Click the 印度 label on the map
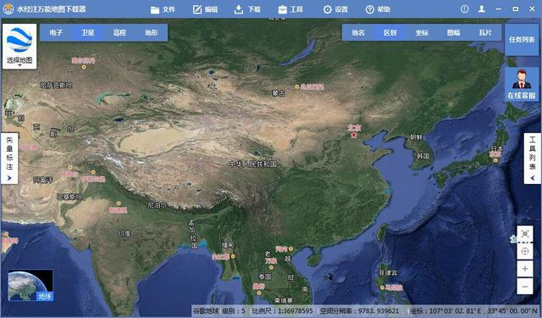Viewport: 542px width, 318px height. [x=124, y=233]
